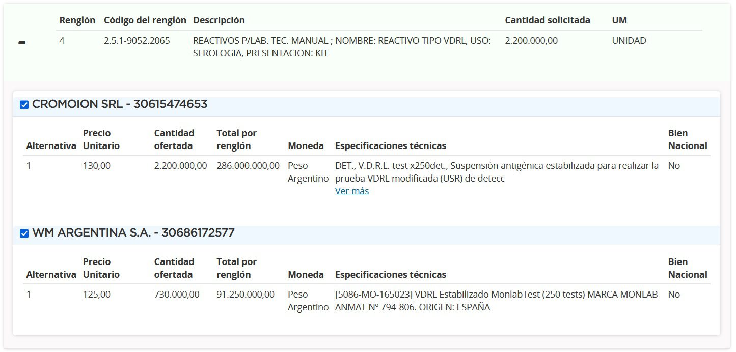Toggle the WM ARGENTINA S.A. checkbox

coord(24,233)
